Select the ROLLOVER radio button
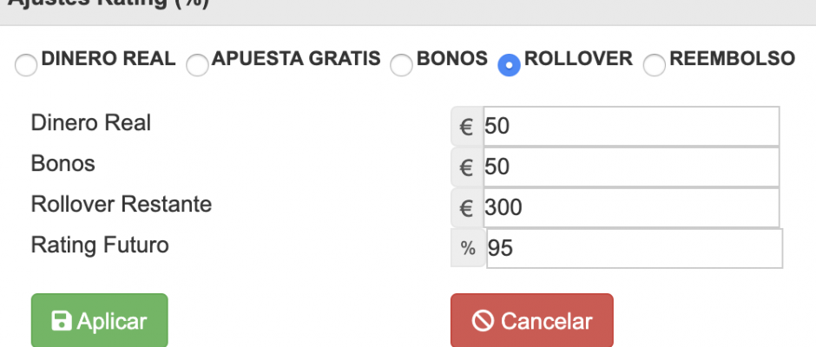816x347 pixels. pyautogui.click(x=509, y=66)
